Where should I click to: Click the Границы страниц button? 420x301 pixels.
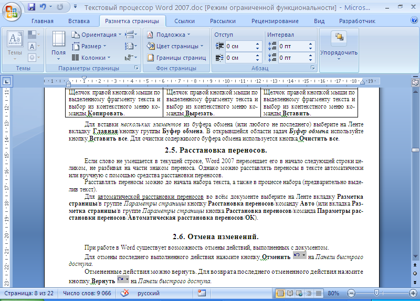click(x=176, y=58)
